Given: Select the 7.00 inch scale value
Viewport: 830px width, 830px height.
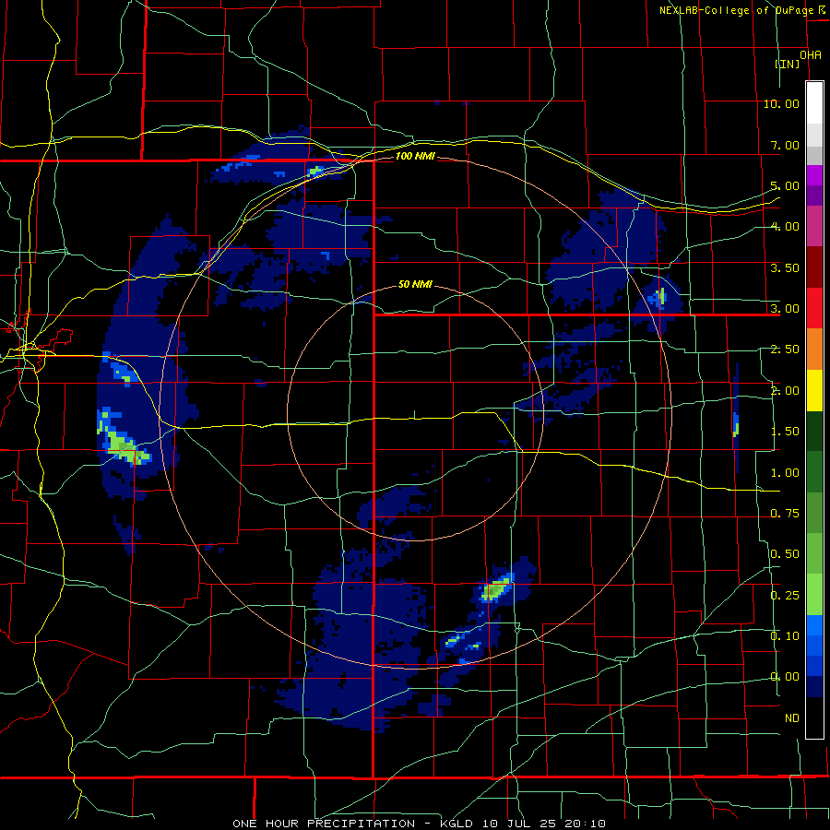Looking at the screenshot, I should [x=785, y=145].
